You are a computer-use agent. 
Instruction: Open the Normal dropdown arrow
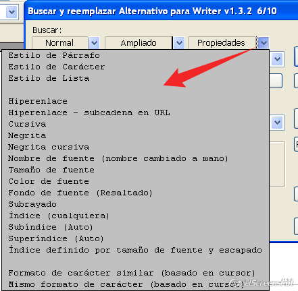click(94, 42)
